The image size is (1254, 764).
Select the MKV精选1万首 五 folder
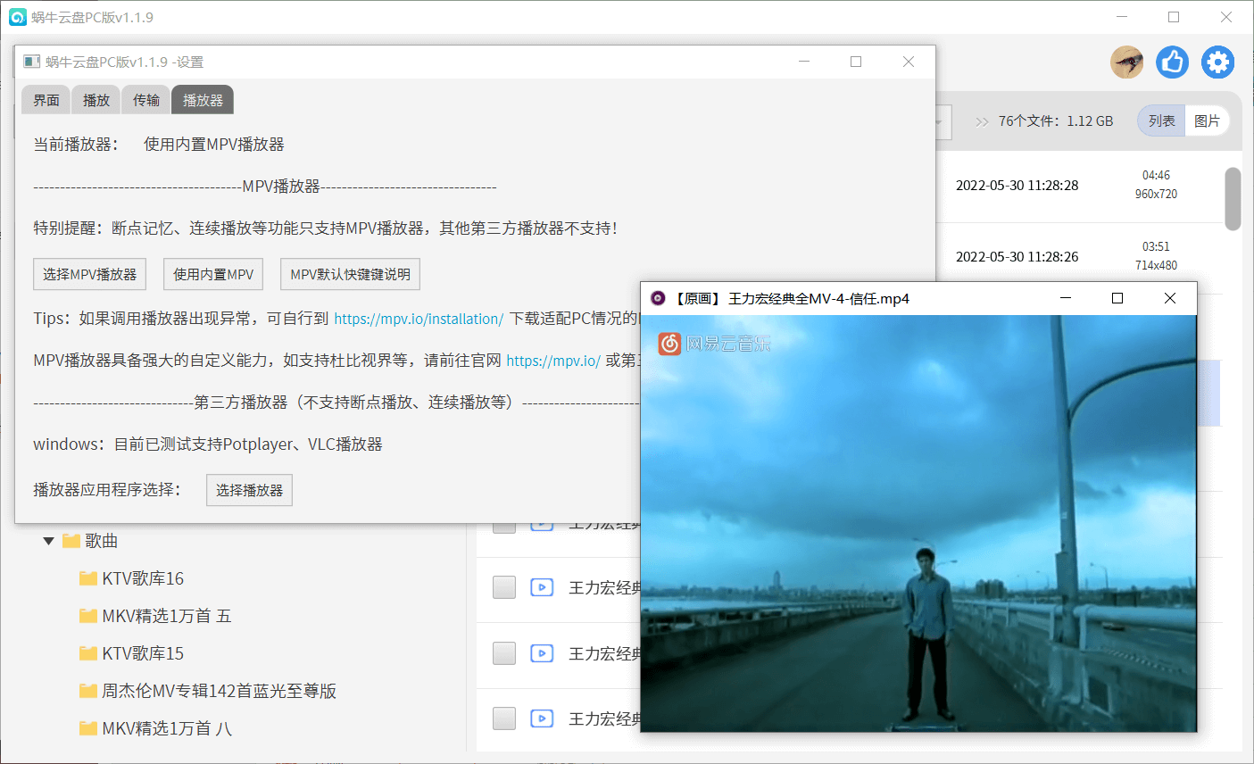pos(166,616)
